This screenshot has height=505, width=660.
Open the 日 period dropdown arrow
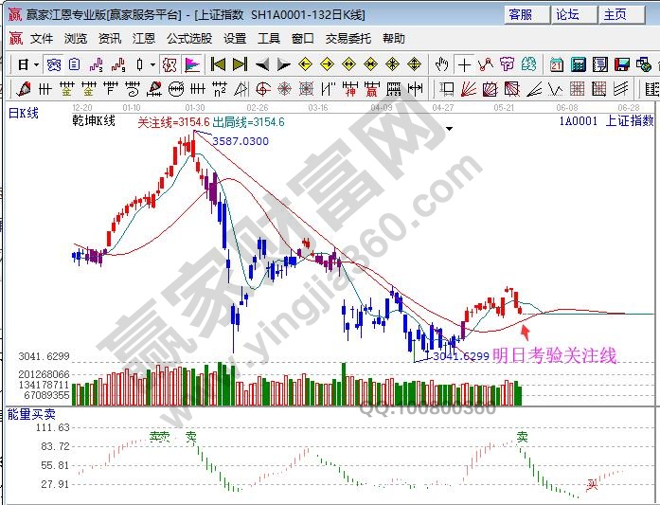tap(36, 64)
